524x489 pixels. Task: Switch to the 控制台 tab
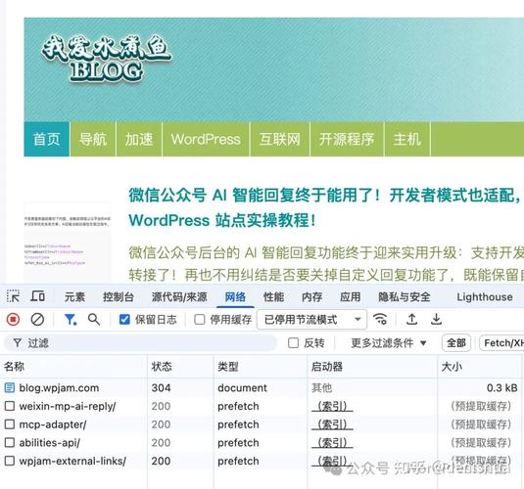coord(119,296)
